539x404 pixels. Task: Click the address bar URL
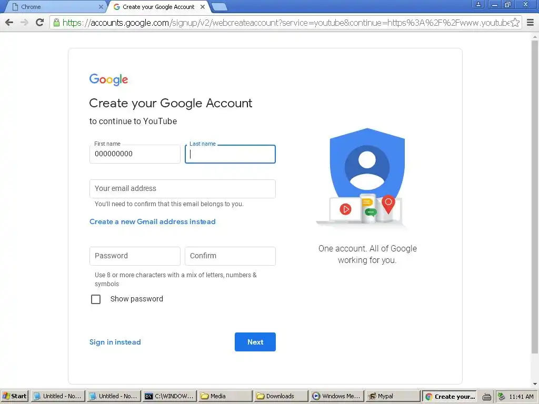[x=285, y=23]
